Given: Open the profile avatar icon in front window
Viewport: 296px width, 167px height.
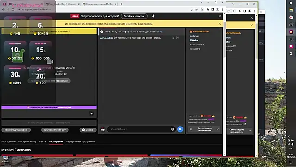Looking at the screenshot, I should click(x=218, y=9).
